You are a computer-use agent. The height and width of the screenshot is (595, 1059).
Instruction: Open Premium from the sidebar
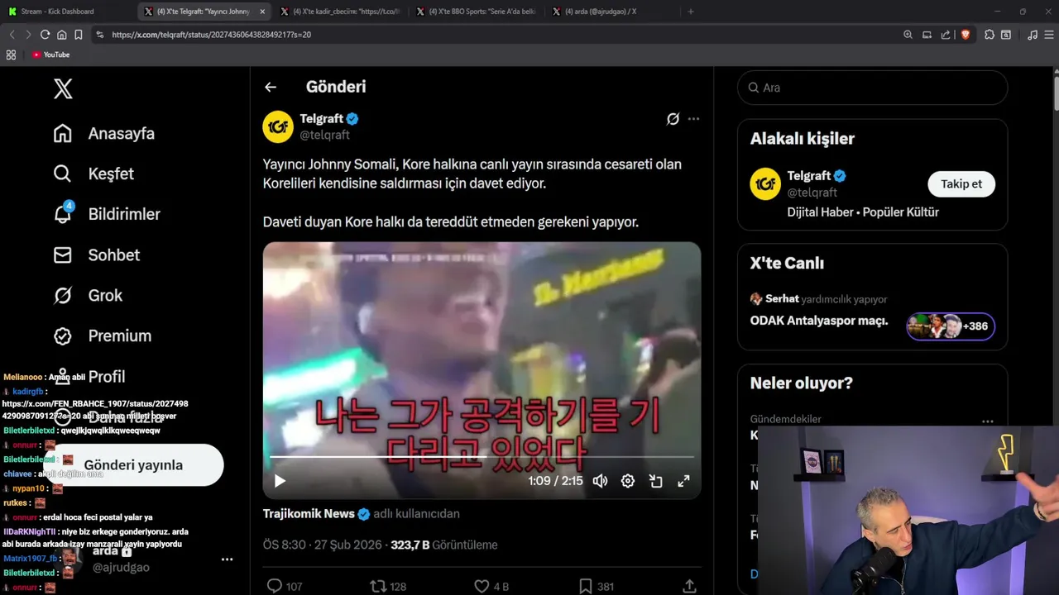[103, 336]
